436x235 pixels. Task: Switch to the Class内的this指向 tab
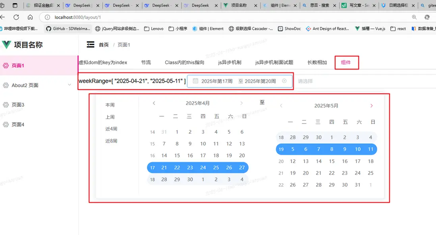tap(184, 62)
